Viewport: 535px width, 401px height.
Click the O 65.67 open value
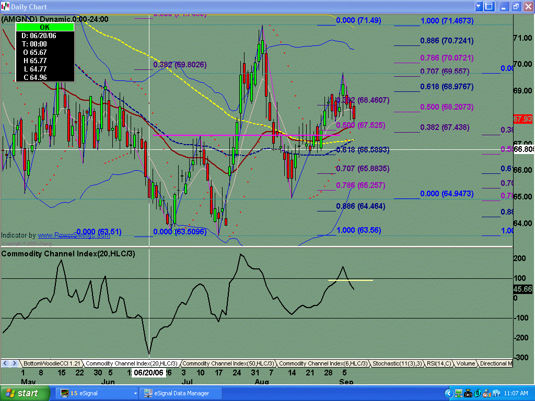pyautogui.click(x=35, y=53)
